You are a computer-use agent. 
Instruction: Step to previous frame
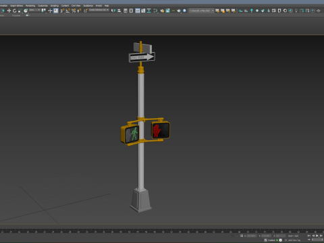tap(313, 236)
